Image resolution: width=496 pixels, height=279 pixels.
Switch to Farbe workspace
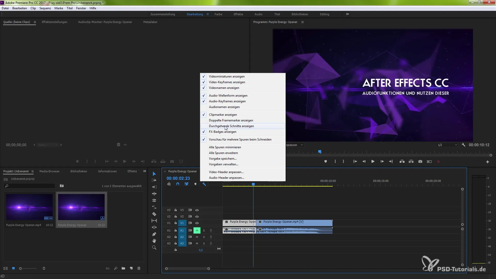tap(218, 14)
